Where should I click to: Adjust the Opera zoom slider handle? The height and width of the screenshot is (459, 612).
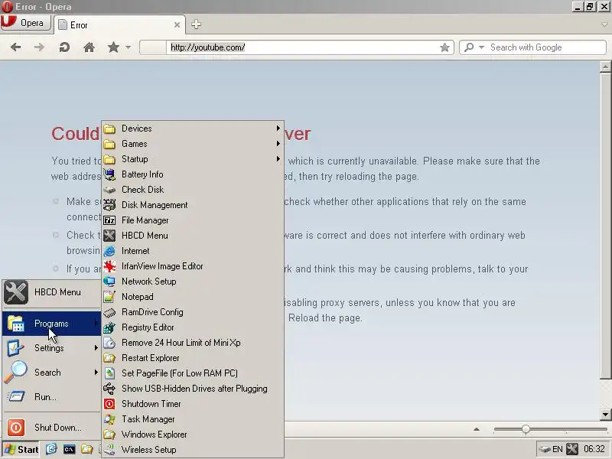pyautogui.click(x=526, y=429)
